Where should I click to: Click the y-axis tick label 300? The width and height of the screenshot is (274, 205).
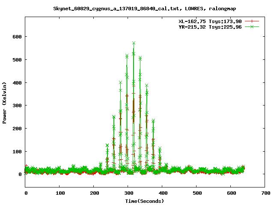click(17, 105)
